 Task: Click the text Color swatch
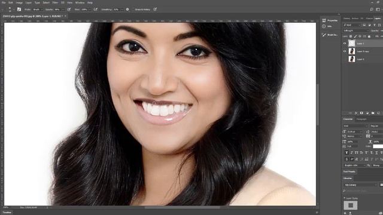378,146
